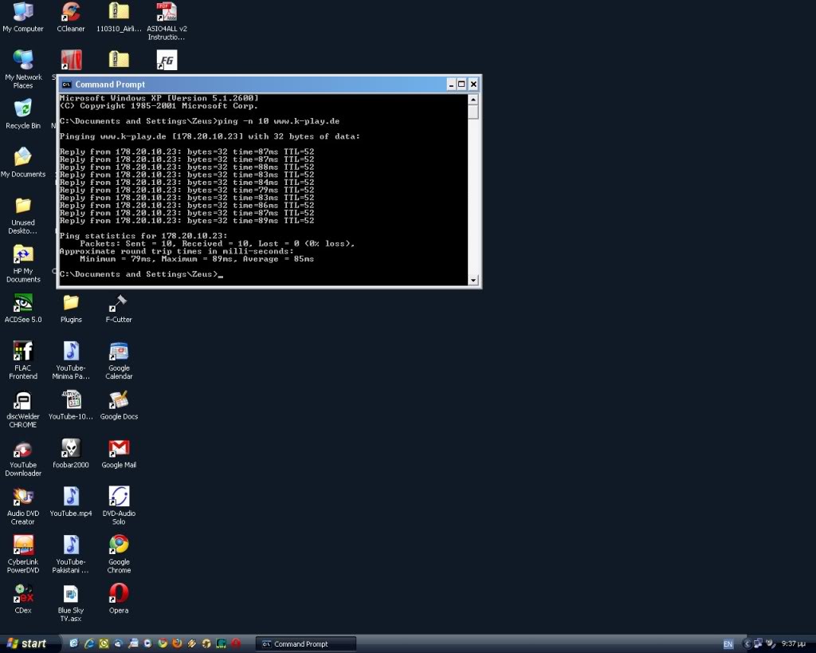This screenshot has height=653, width=816.
Task: Click the taskbar clock showing 9:37
Action: click(x=792, y=643)
